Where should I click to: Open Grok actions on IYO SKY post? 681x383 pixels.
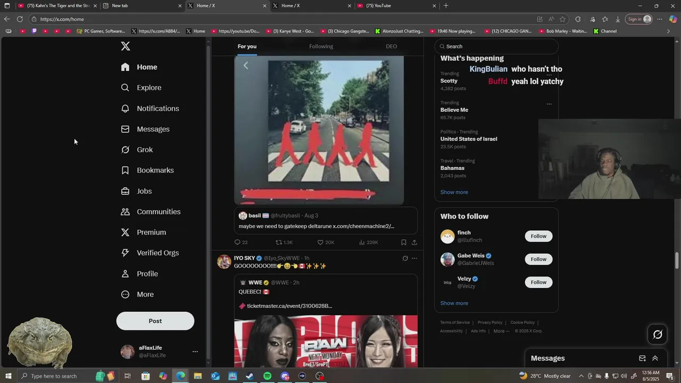click(405, 259)
